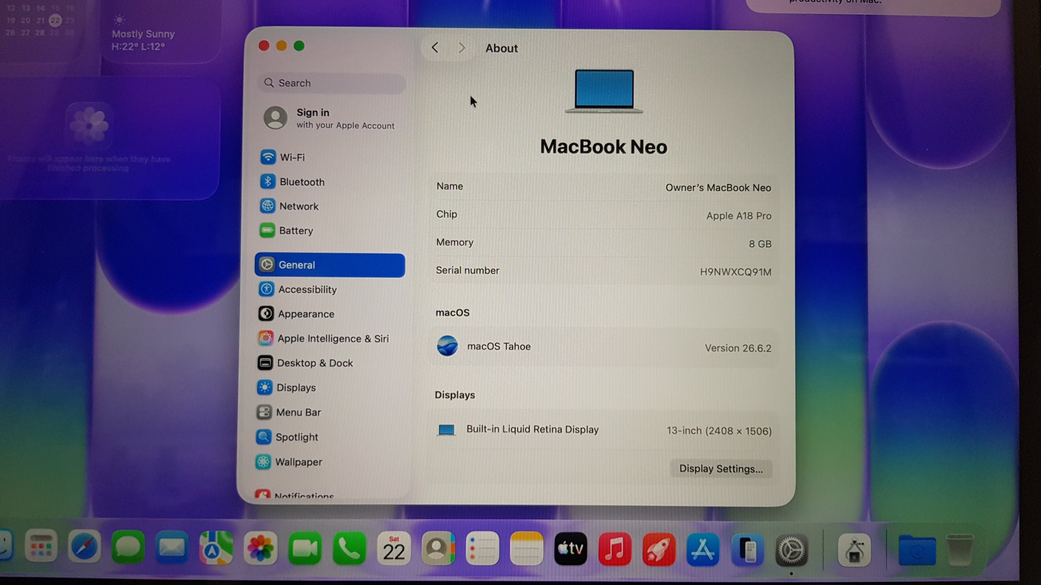Launch Reminders from the Dock
Image resolution: width=1041 pixels, height=585 pixels.
pos(482,548)
